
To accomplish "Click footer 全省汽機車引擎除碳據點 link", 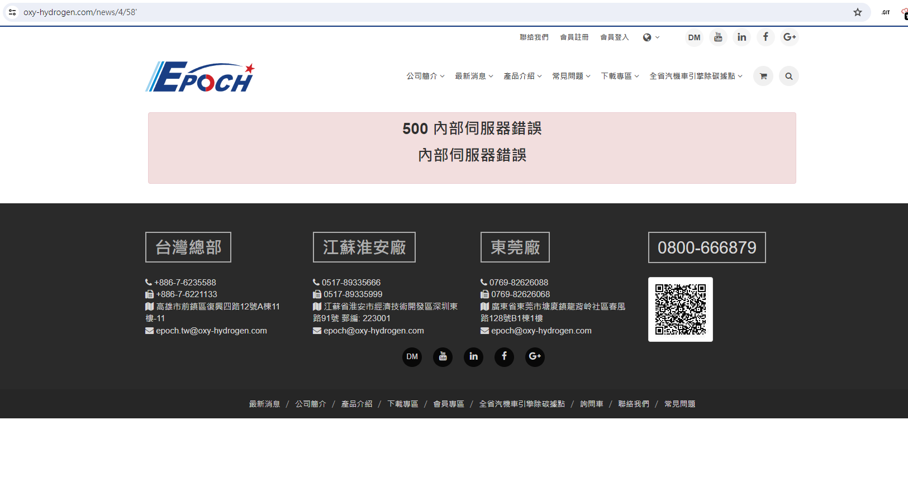I will pos(522,404).
